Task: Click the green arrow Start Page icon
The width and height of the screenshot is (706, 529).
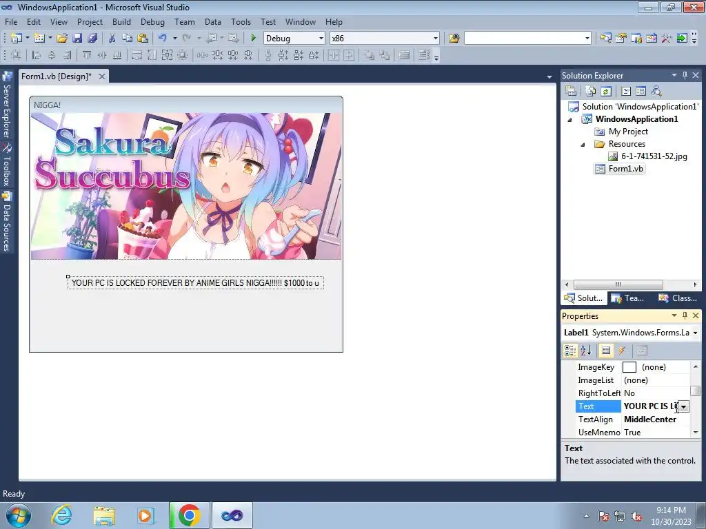Action: point(682,39)
